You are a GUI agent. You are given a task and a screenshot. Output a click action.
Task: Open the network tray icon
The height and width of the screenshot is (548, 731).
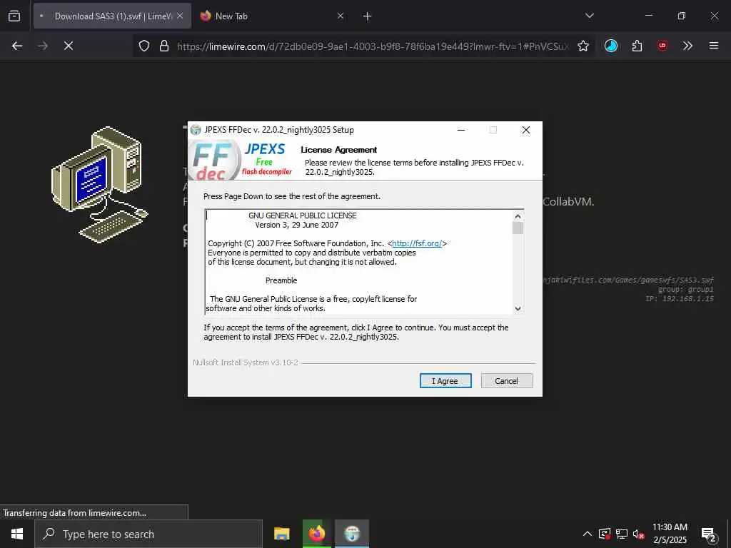pos(622,534)
